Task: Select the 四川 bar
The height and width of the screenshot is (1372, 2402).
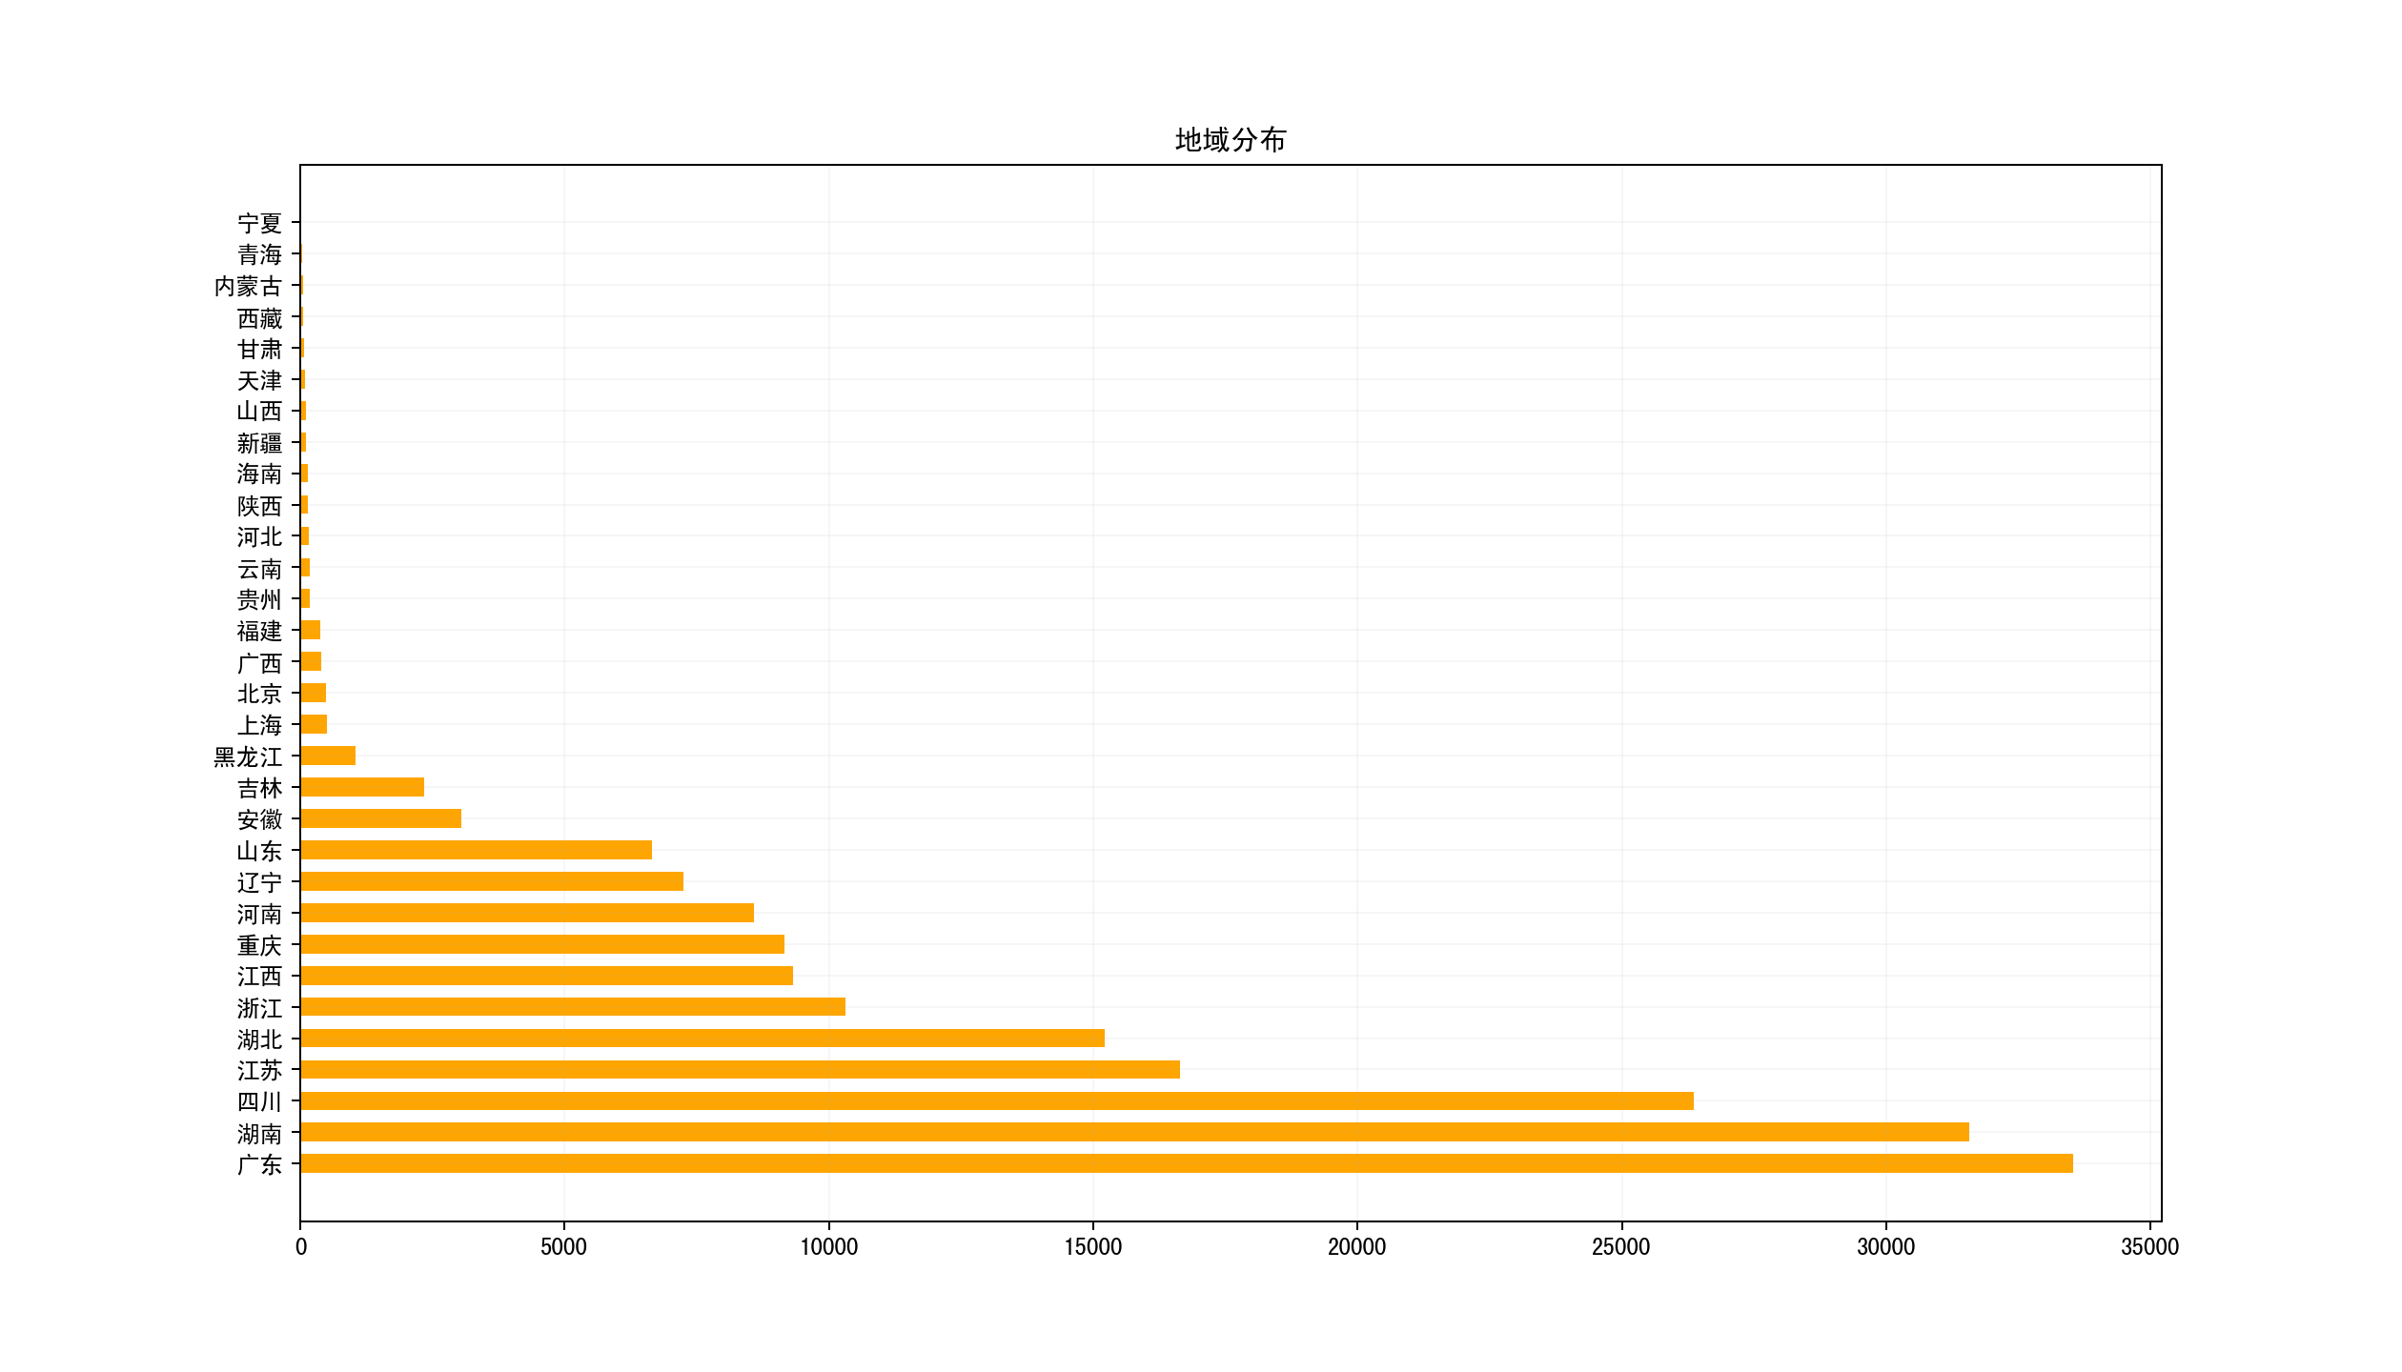Action: coord(996,1100)
